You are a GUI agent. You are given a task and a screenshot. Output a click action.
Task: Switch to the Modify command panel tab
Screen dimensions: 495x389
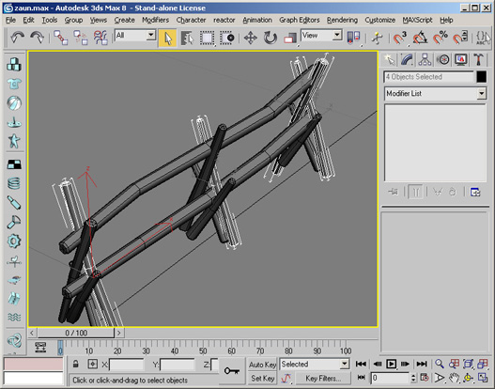tap(408, 60)
